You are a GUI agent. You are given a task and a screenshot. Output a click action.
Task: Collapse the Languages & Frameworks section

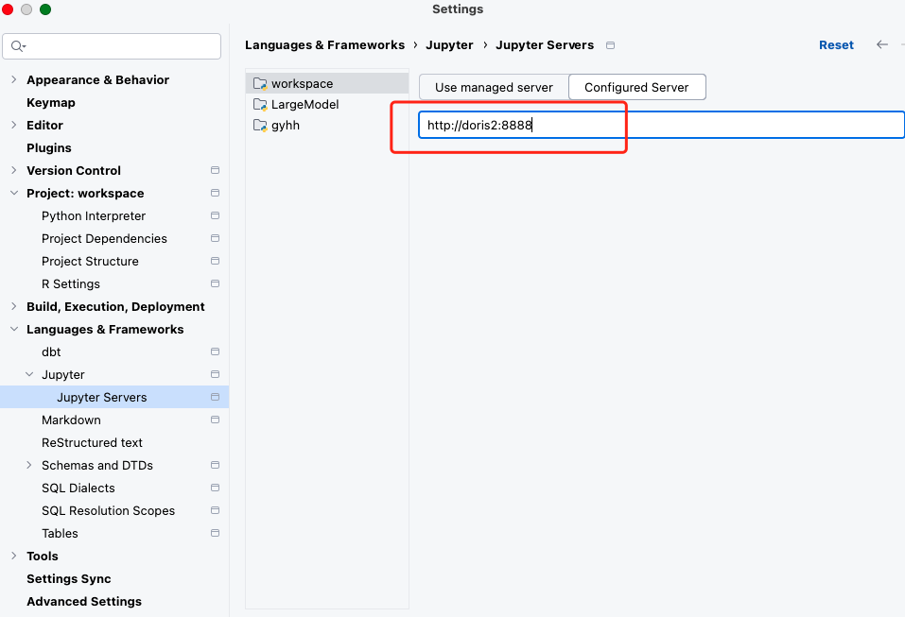[14, 329]
